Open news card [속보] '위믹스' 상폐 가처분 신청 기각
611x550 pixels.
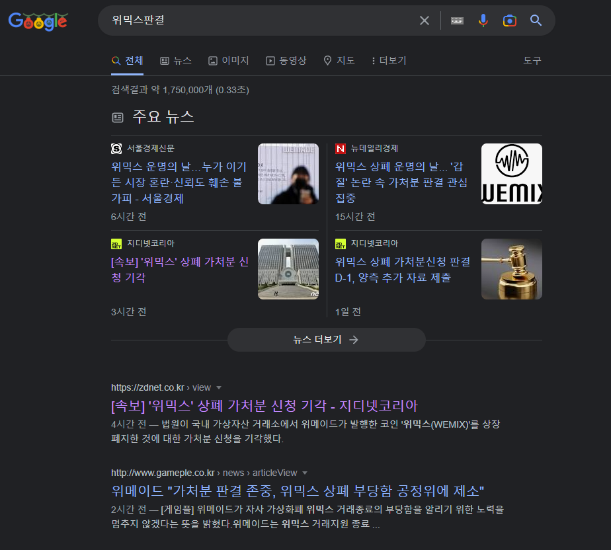pyautogui.click(x=180, y=270)
